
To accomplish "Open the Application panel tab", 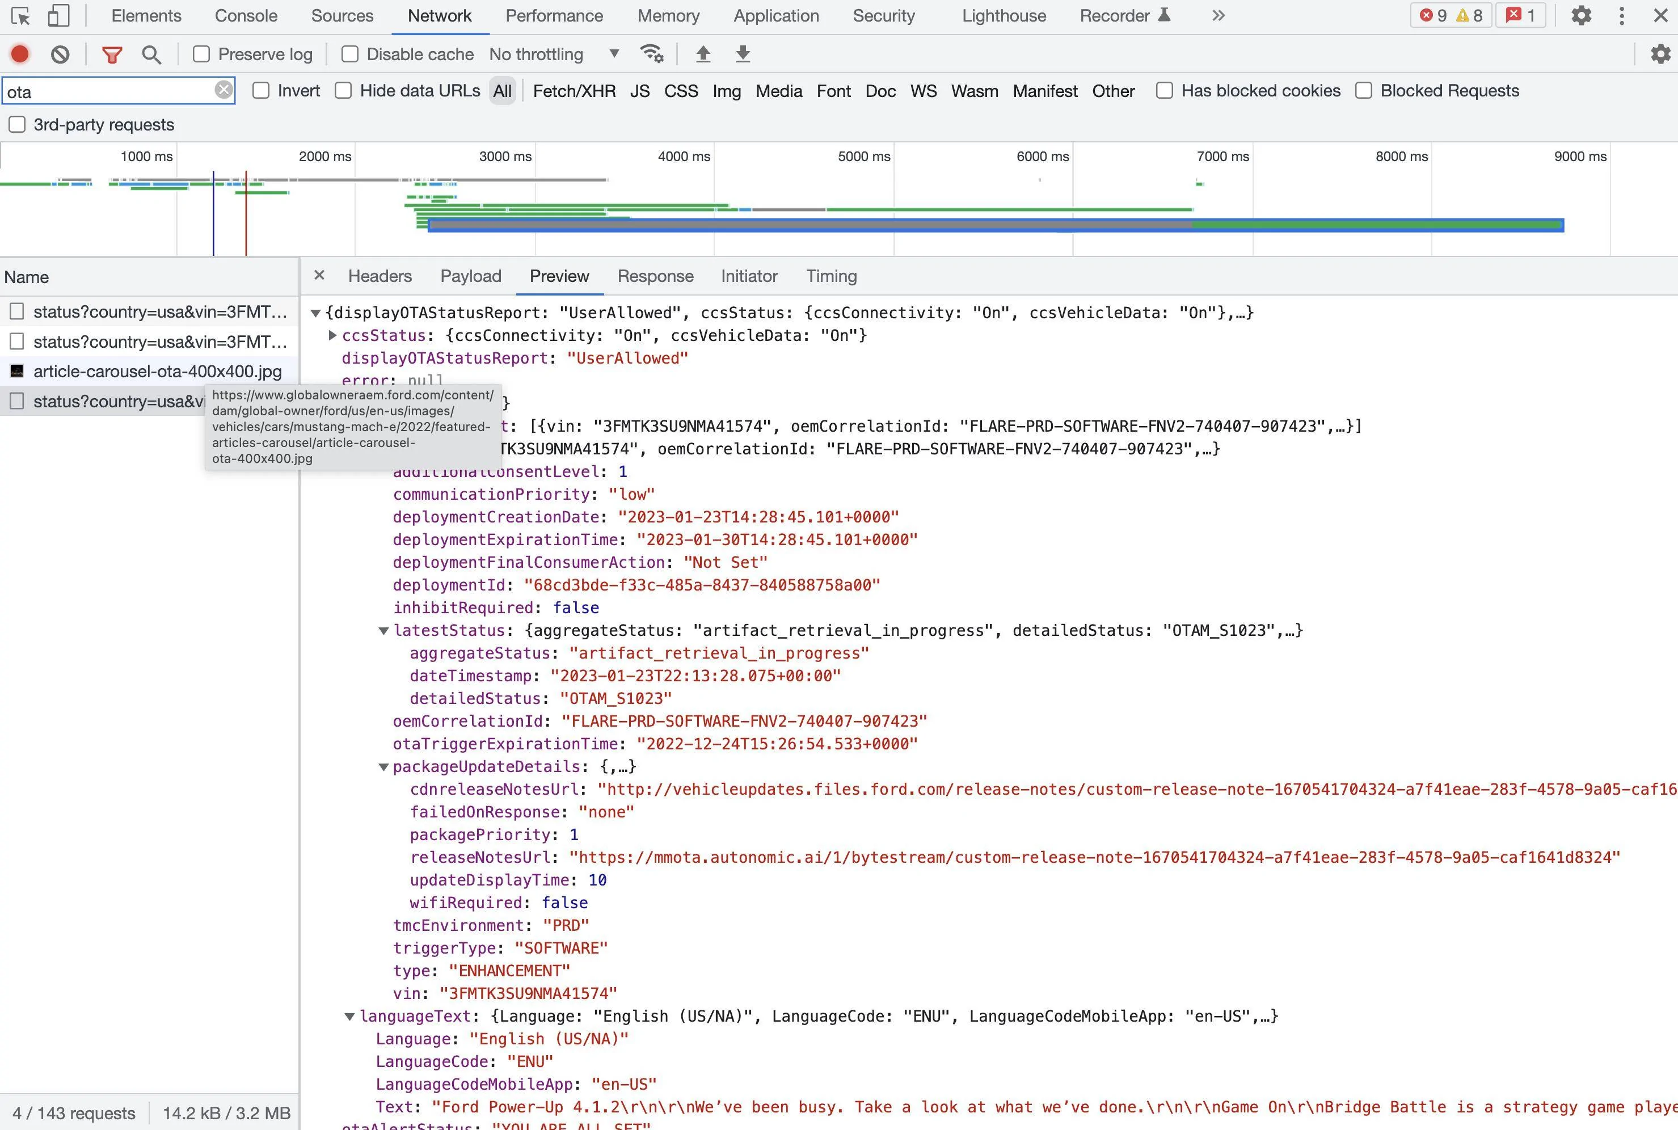I will point(776,16).
